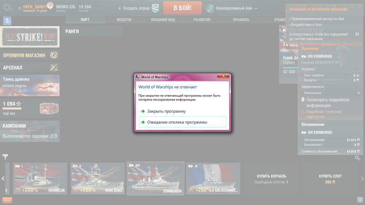The image size is (365, 205).
Task: Click the anchor icon under the player name
Action: [x=7, y=21]
